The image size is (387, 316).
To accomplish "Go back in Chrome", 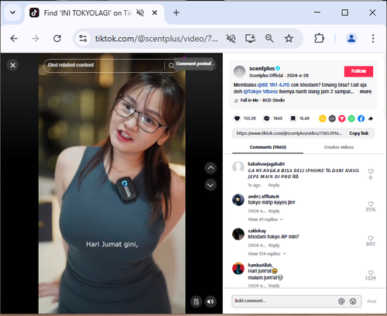I will [14, 39].
